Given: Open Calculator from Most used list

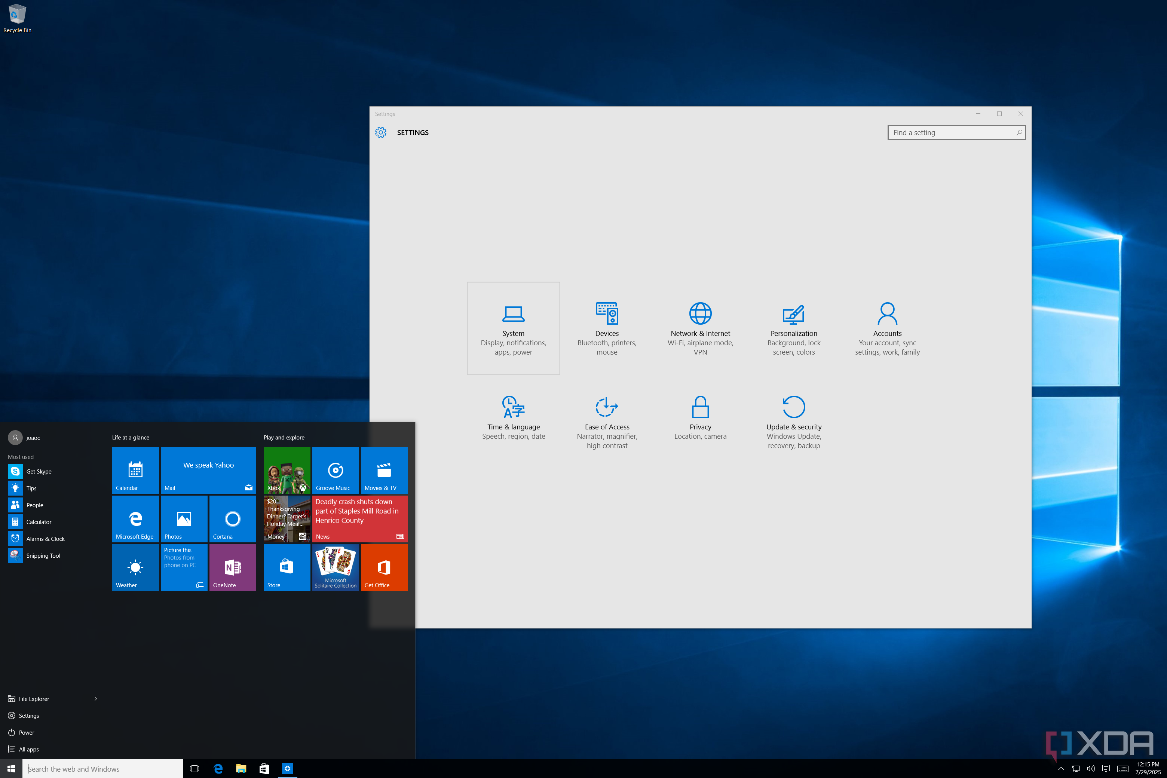Looking at the screenshot, I should tap(39, 522).
